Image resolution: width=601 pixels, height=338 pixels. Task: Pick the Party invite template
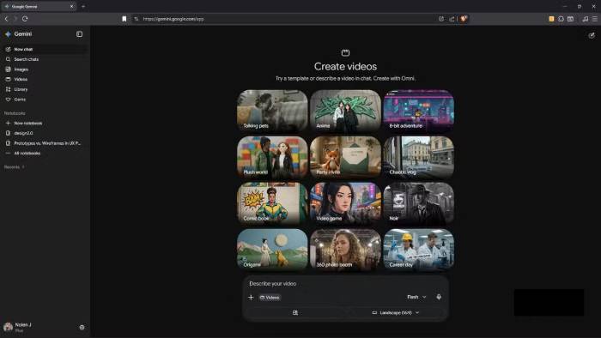pyautogui.click(x=345, y=157)
